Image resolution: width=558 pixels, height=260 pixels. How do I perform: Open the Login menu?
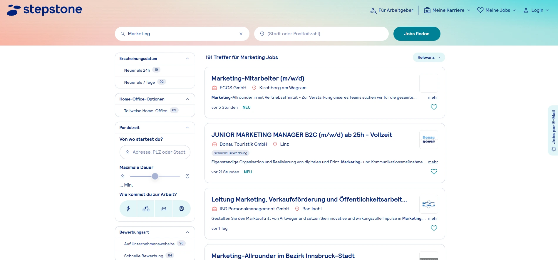coord(536,10)
